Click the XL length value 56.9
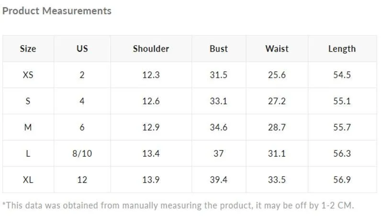This screenshot has height=218, width=383. tap(342, 180)
